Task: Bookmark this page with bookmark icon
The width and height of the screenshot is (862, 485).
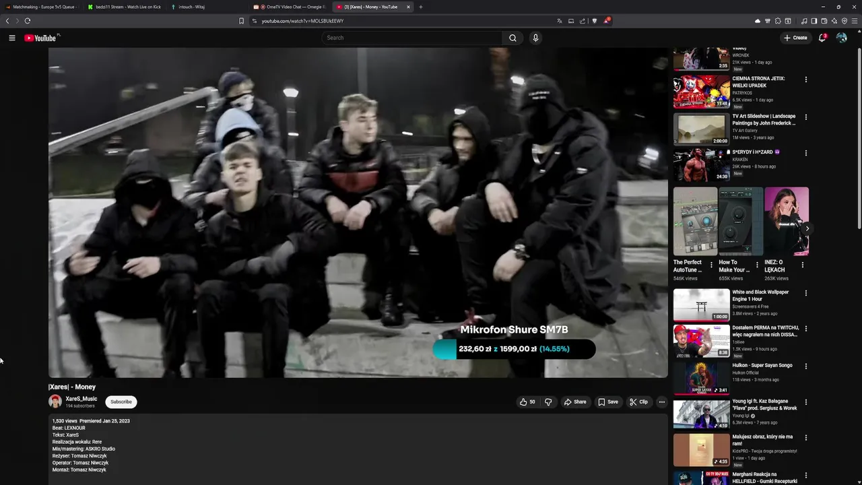Action: click(x=241, y=21)
